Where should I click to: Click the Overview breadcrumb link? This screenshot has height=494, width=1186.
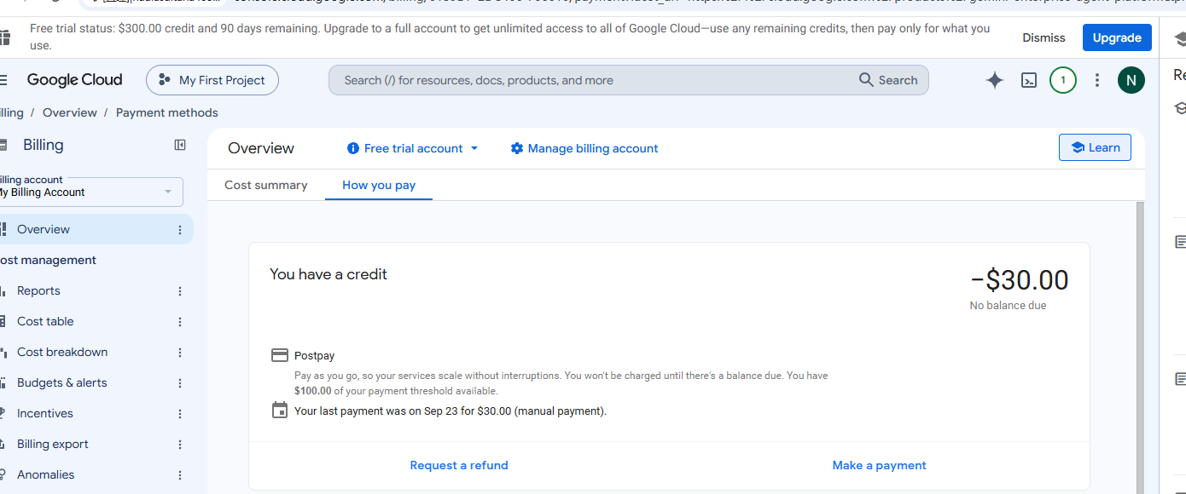point(70,112)
